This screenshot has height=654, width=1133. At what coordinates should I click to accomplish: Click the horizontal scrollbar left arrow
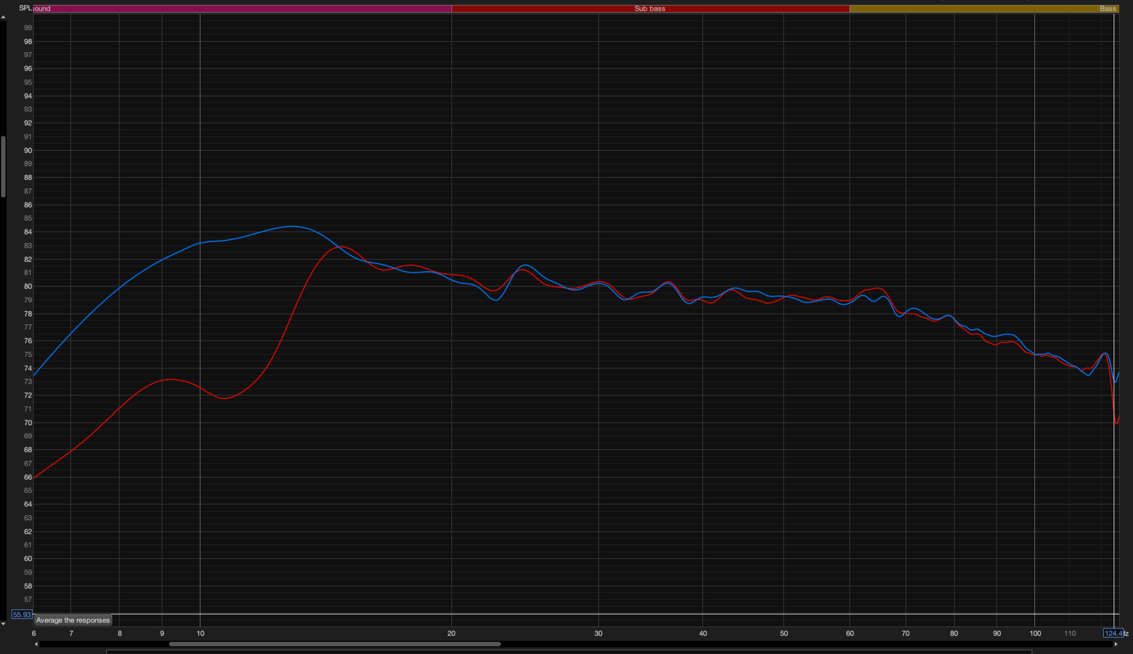(x=36, y=644)
